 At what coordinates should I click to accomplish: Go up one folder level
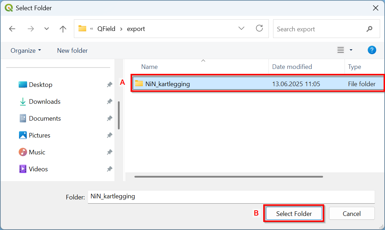pos(63,29)
